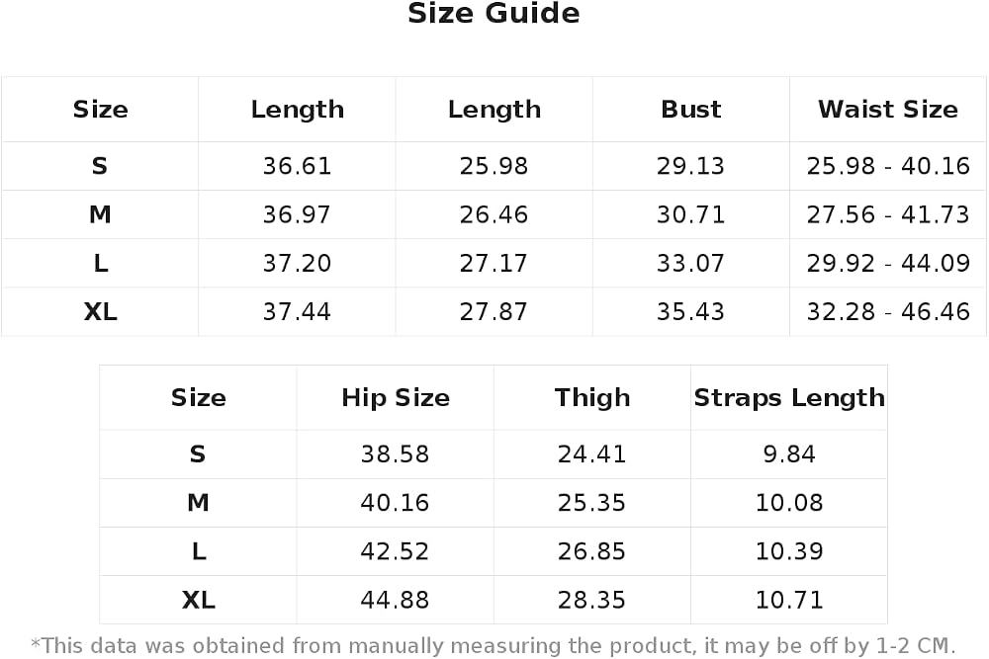The height and width of the screenshot is (659, 989).
Task: Click hip size value 38.58
Action: tap(395, 454)
